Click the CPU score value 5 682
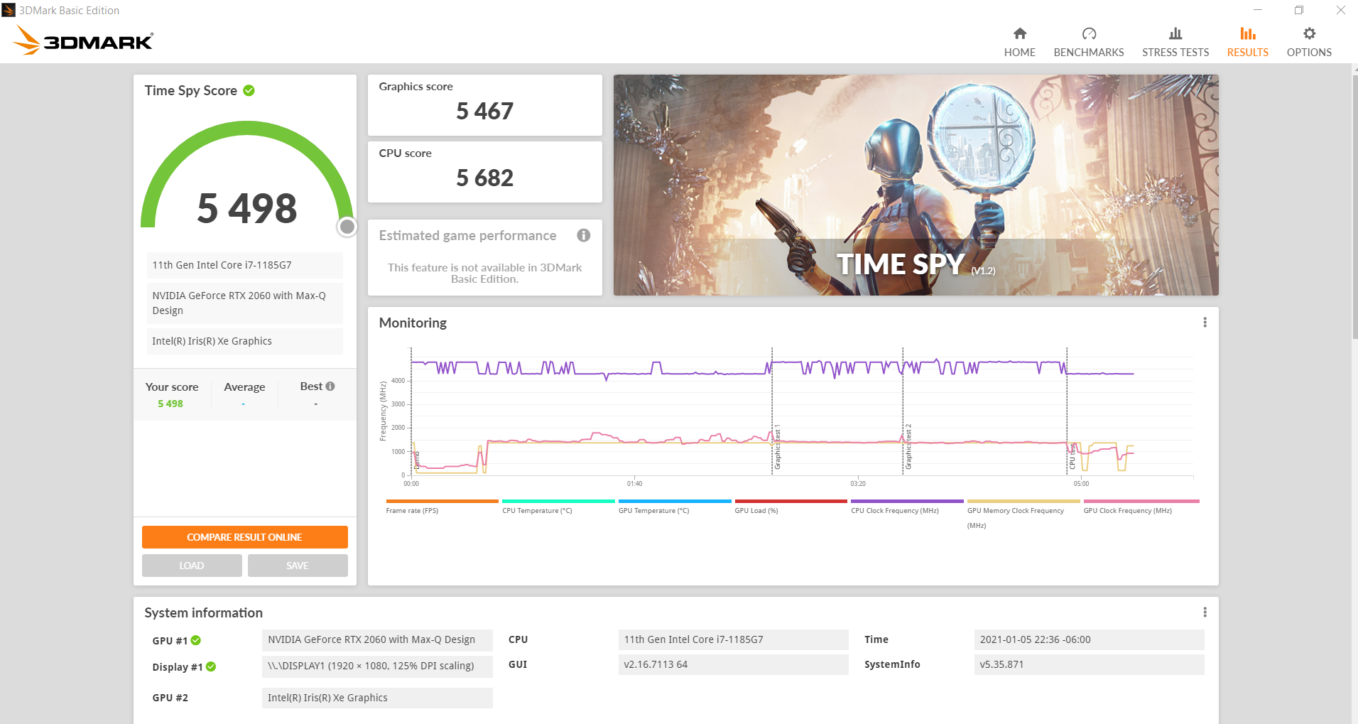 [484, 178]
